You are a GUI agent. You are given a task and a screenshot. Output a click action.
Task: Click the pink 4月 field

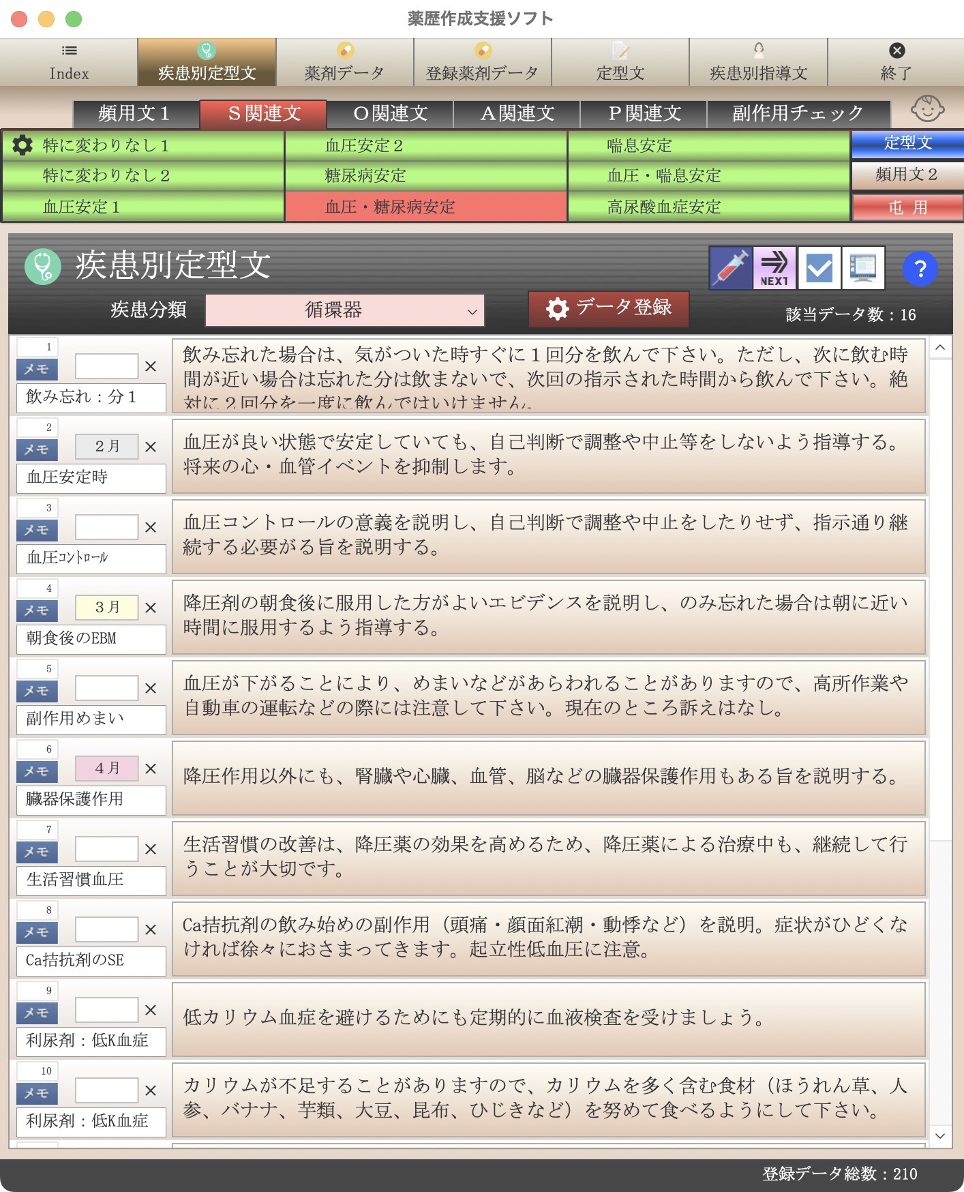tap(106, 768)
